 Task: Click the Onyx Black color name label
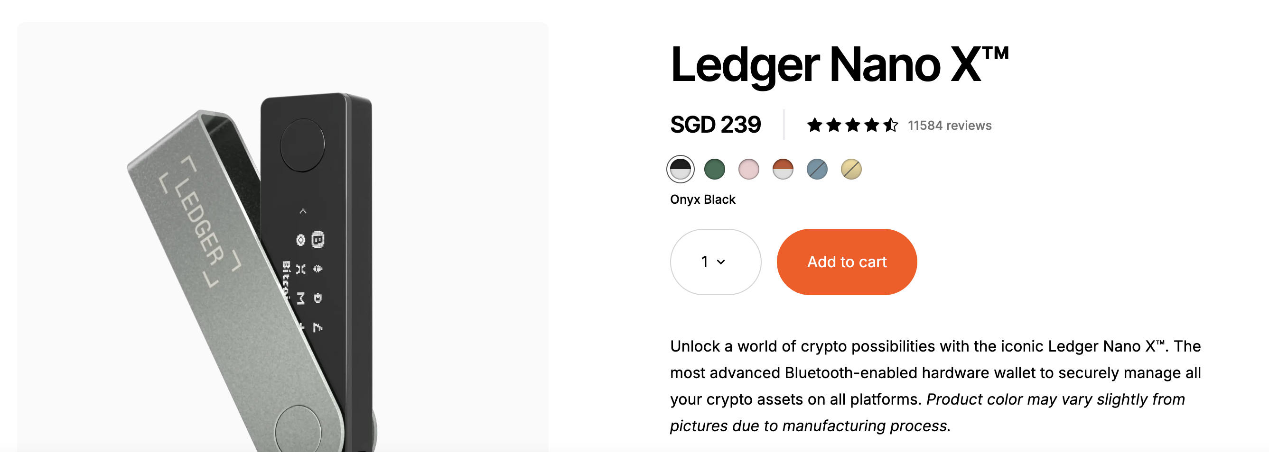click(x=702, y=199)
